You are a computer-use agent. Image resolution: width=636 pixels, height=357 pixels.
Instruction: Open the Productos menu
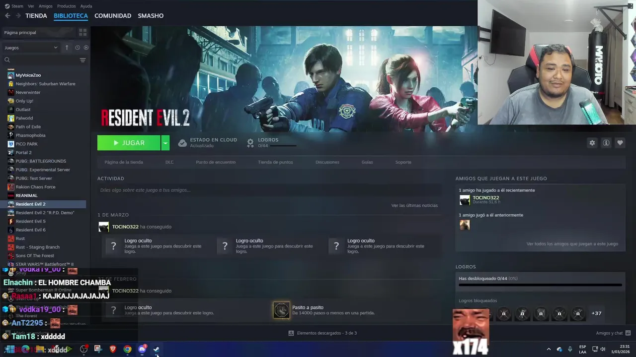(67, 6)
